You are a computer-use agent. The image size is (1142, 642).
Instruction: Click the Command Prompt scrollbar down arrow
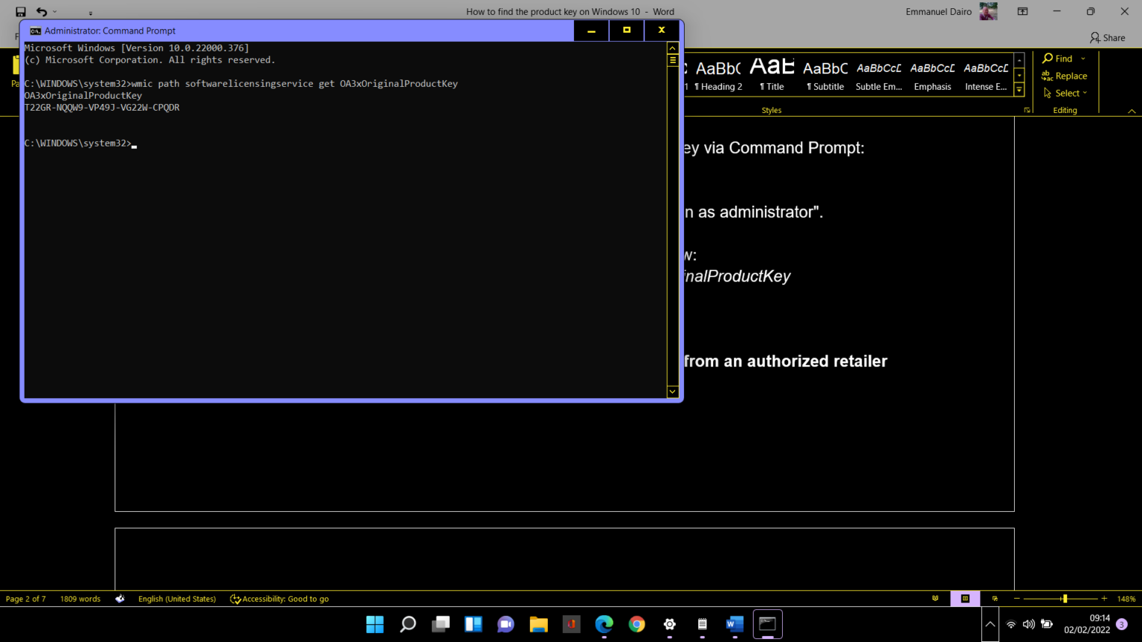[671, 392]
